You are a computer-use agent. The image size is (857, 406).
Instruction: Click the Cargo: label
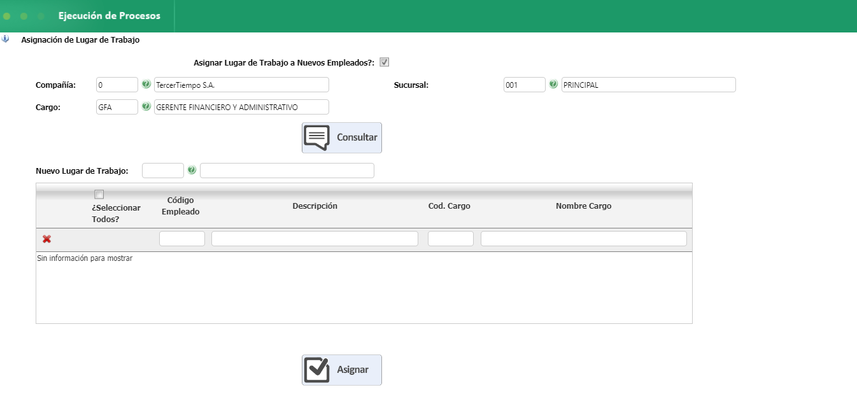pyautogui.click(x=48, y=107)
